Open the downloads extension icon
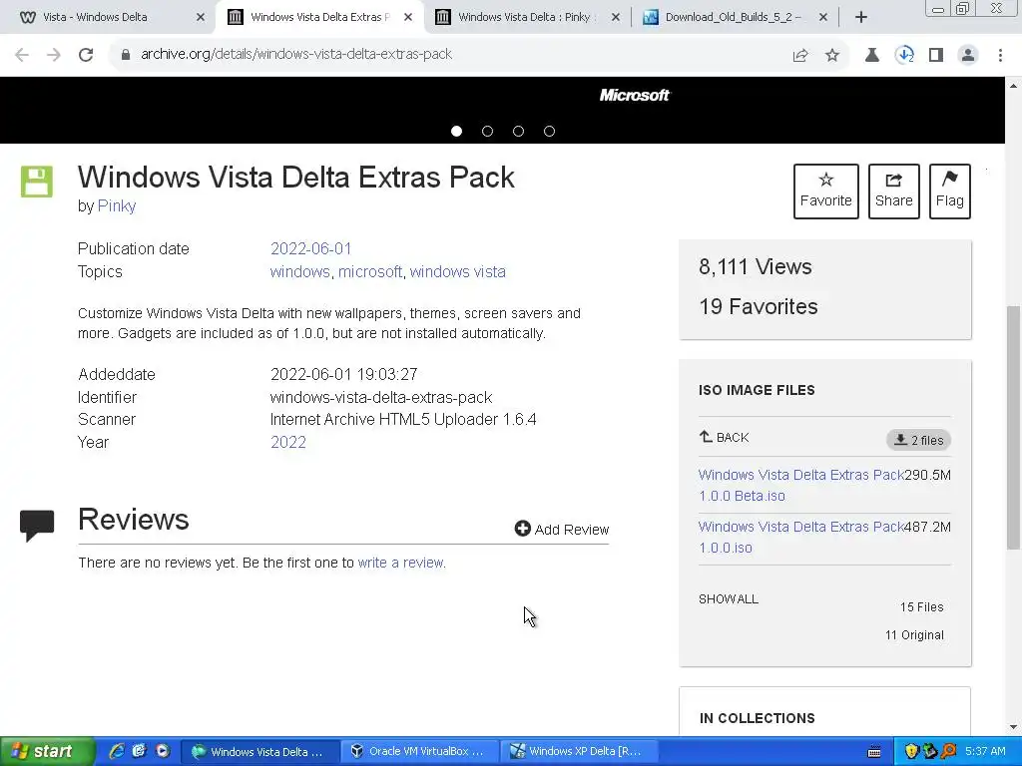Viewport: 1022px width, 766px height. (x=904, y=56)
